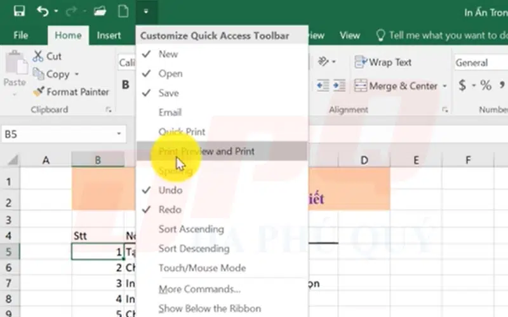Open the Clipboard pane dialog launcher
508x317 pixels.
[x=109, y=110]
